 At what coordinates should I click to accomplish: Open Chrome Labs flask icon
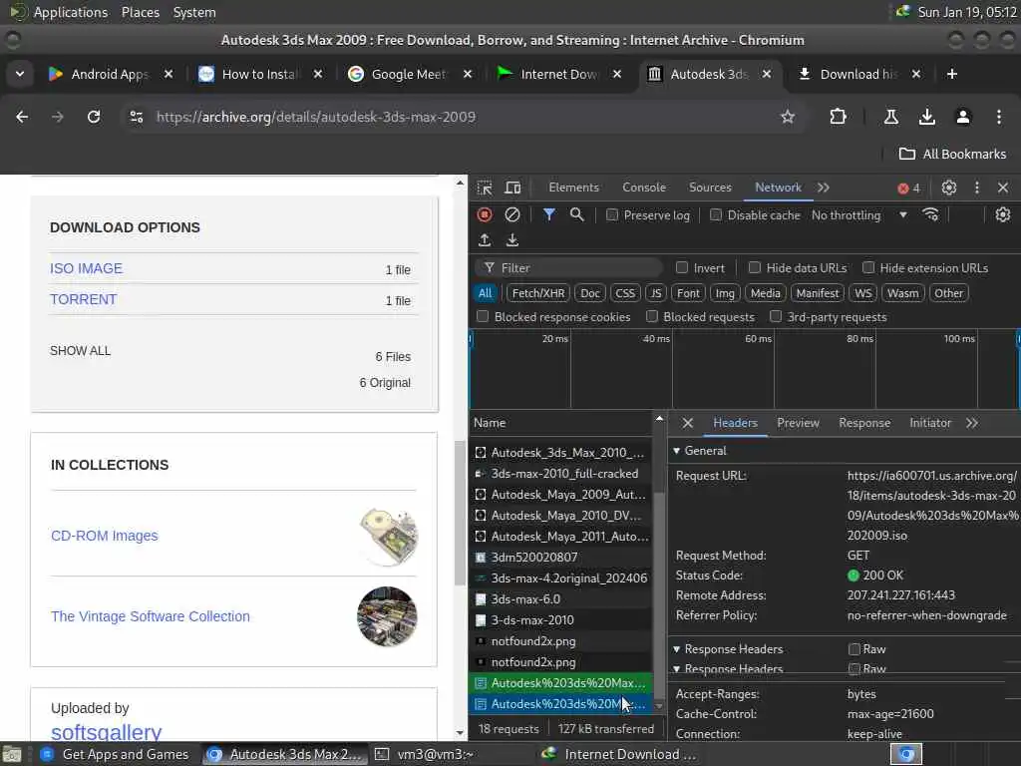click(890, 117)
